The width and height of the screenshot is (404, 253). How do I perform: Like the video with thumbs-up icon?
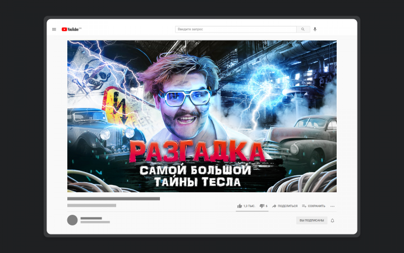pos(240,206)
